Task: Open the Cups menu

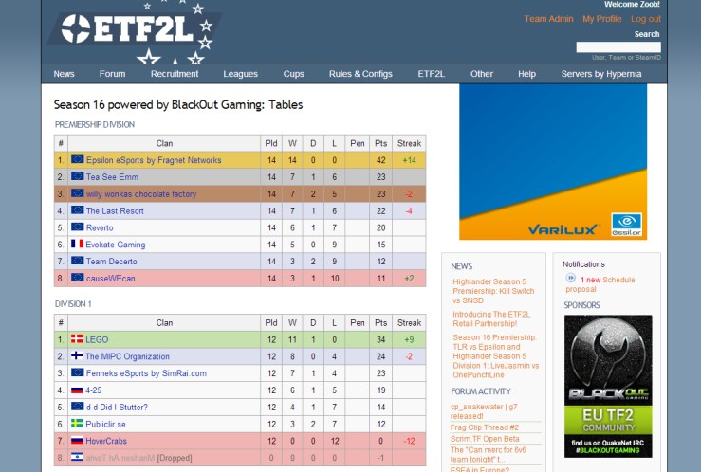Action: (294, 74)
